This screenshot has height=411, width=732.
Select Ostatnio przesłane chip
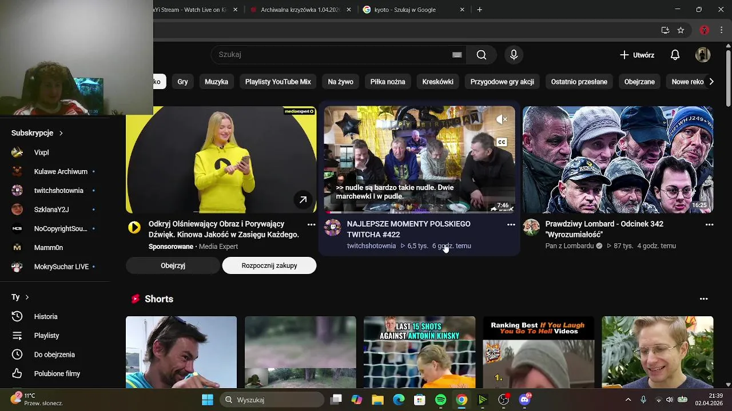pyautogui.click(x=579, y=82)
